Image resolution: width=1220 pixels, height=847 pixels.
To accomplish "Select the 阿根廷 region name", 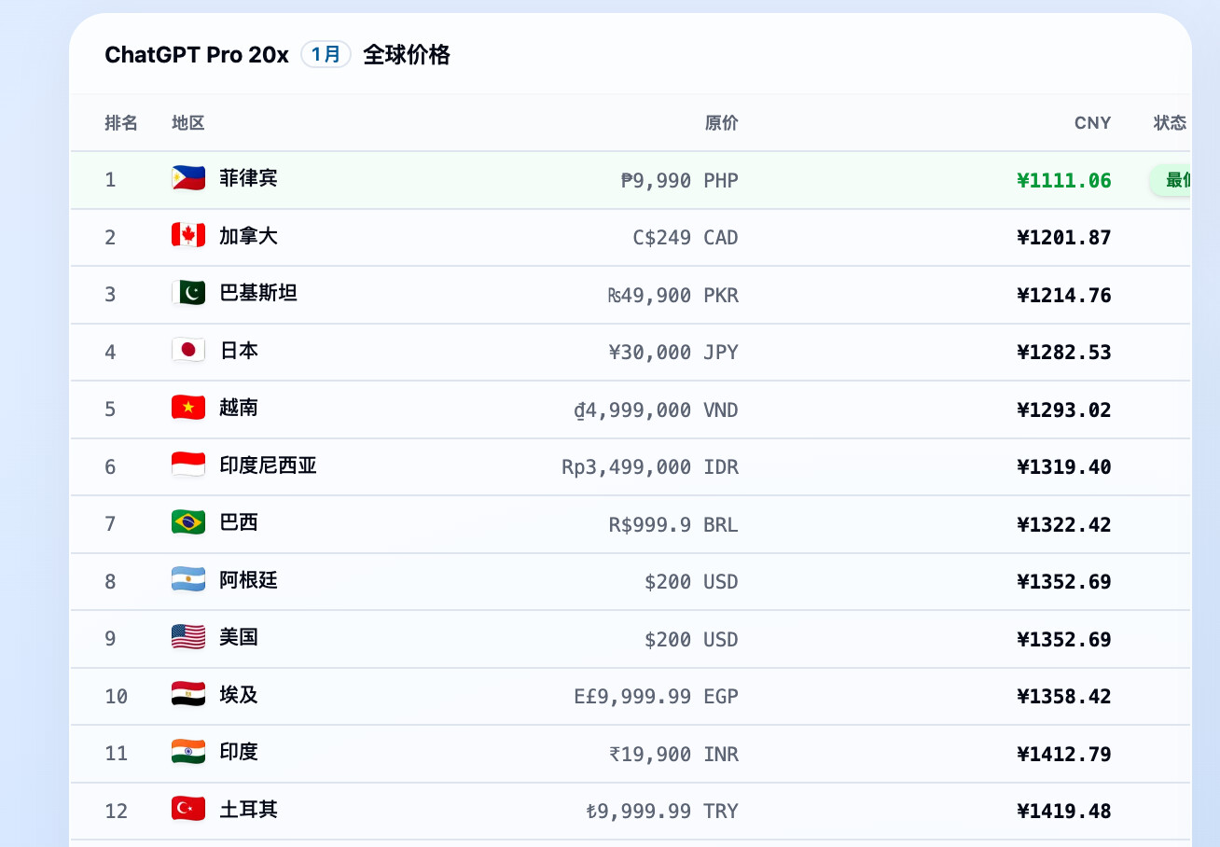I will point(248,580).
